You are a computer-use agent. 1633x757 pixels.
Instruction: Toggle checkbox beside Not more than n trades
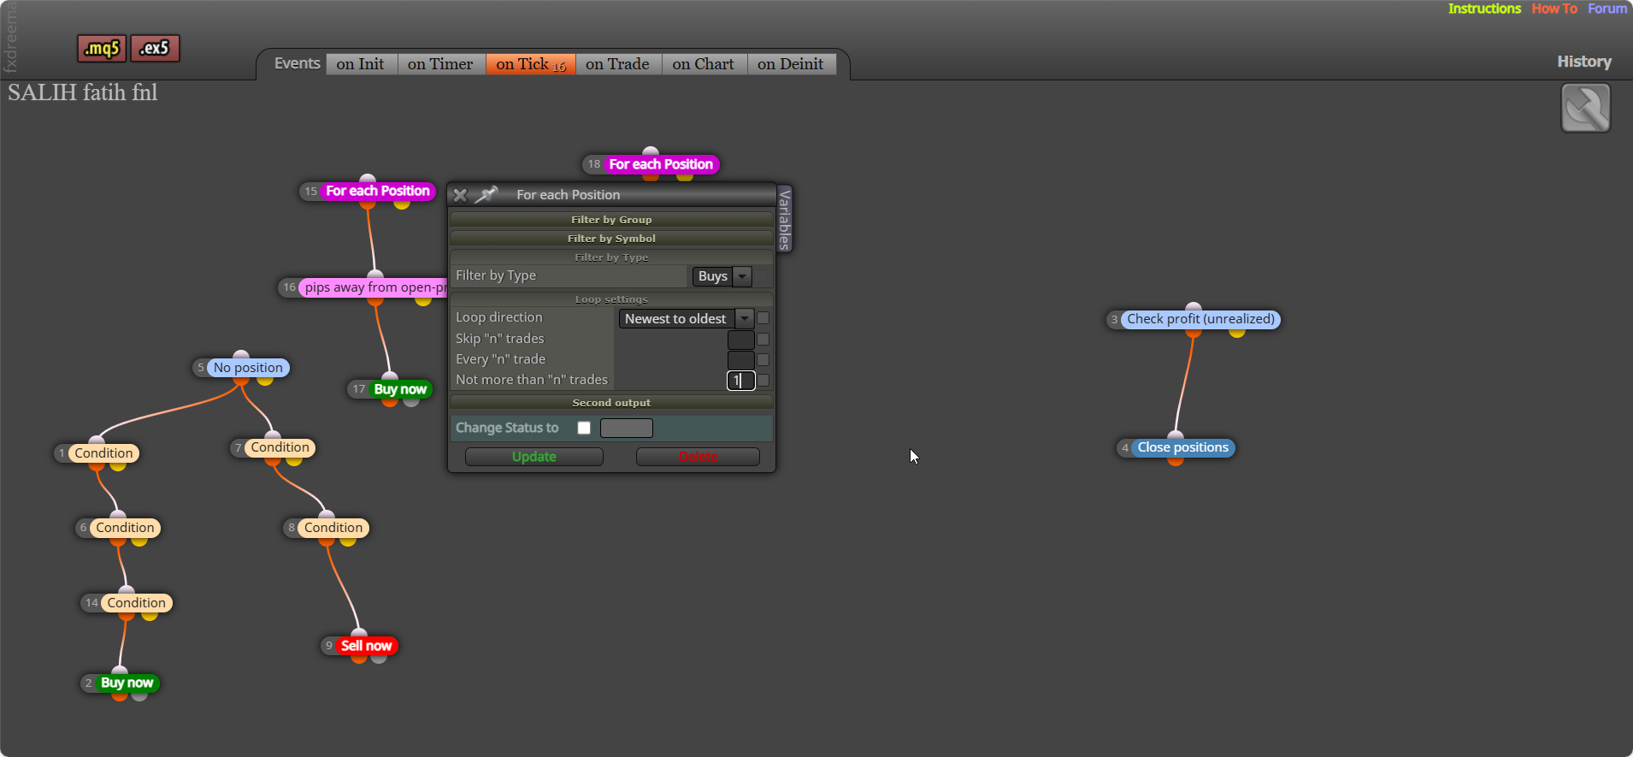coord(763,381)
